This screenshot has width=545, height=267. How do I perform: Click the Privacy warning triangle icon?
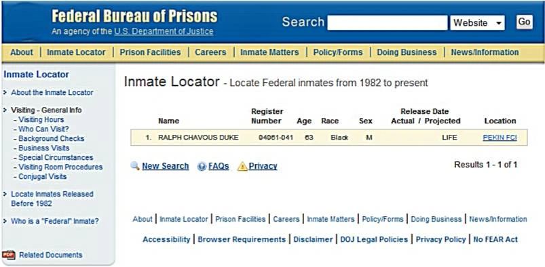[x=242, y=166]
